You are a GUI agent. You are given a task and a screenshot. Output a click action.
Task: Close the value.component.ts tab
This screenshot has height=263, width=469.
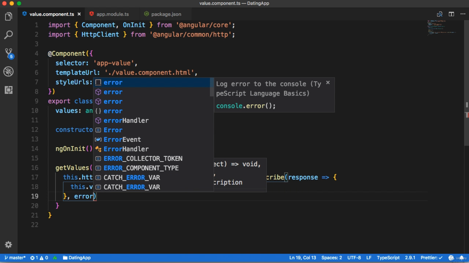79,14
